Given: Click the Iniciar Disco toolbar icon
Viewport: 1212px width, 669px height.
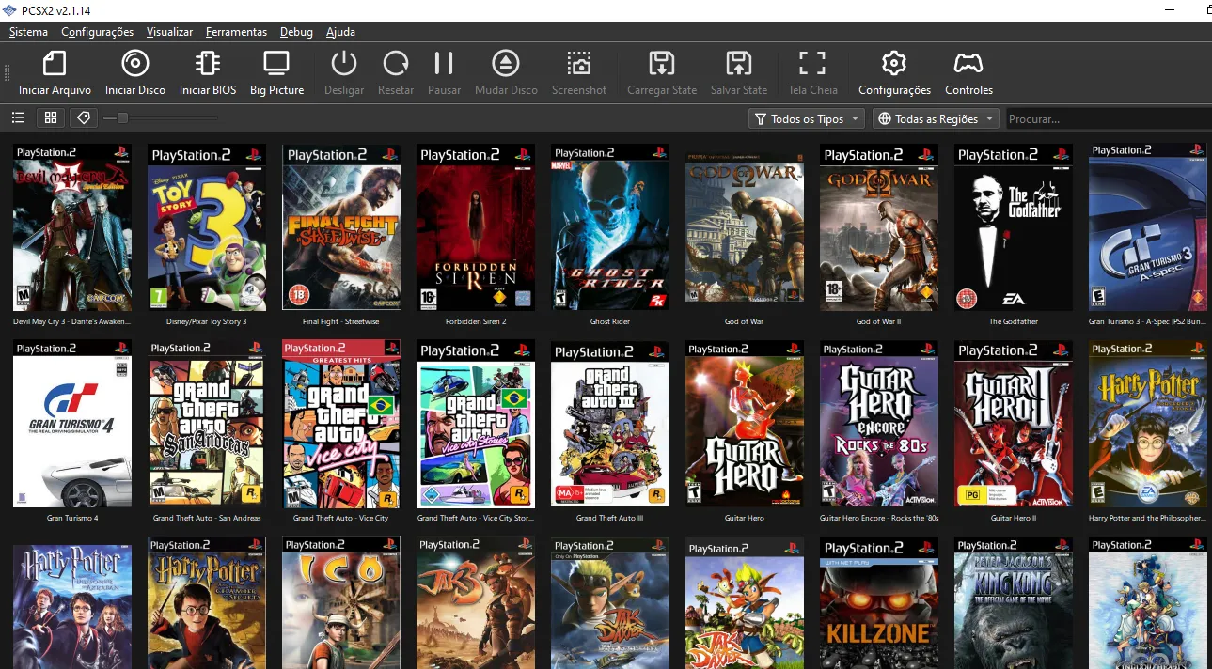Looking at the screenshot, I should 134,71.
